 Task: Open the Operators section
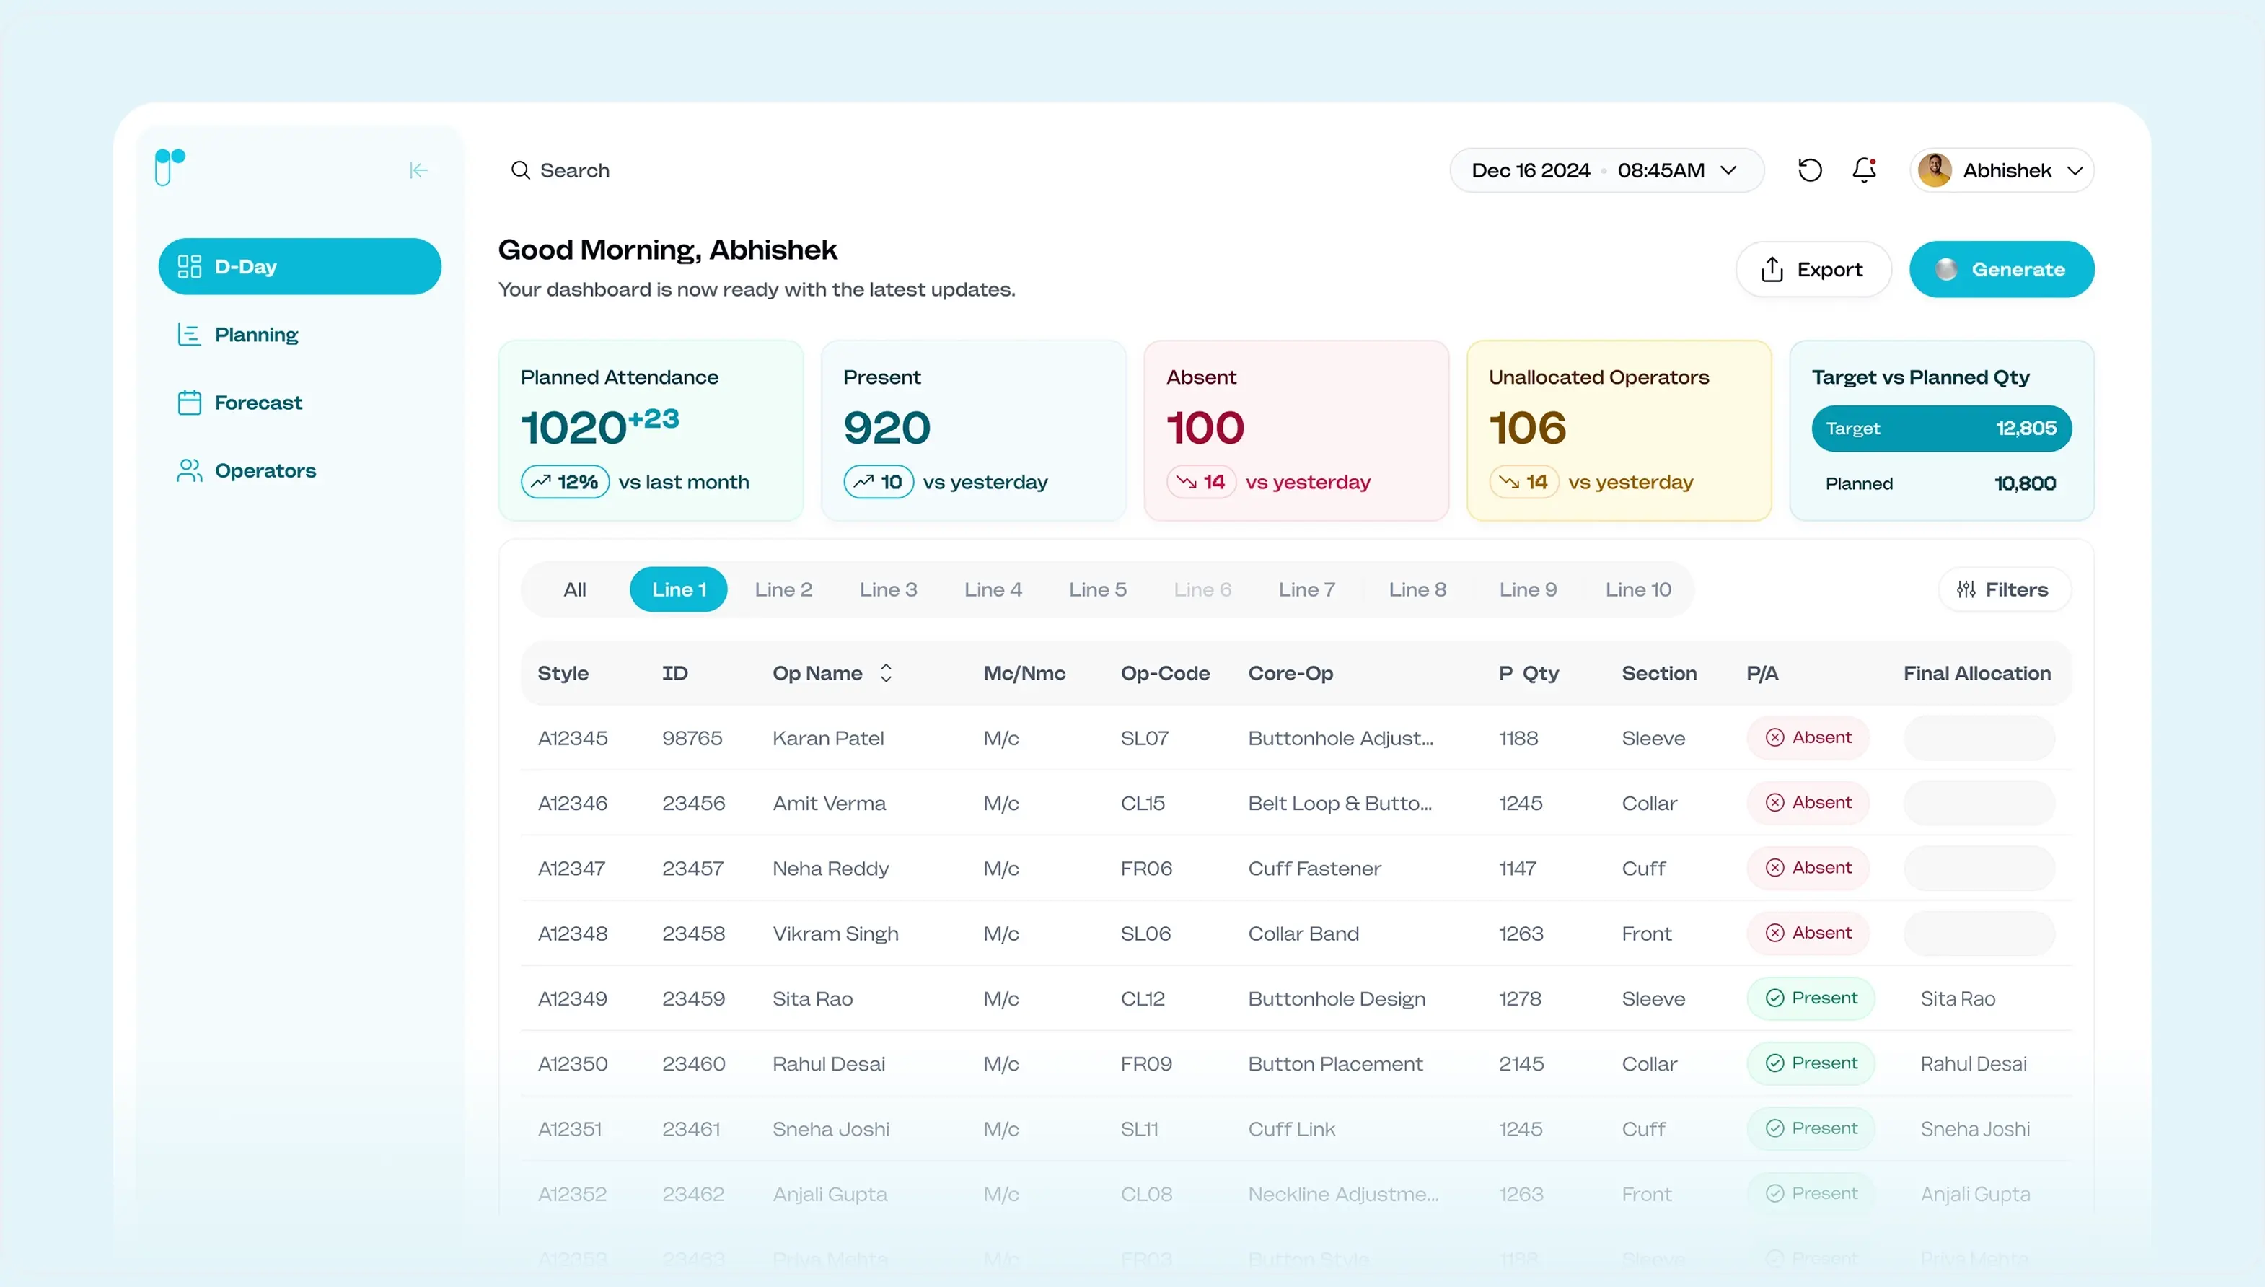coord(264,471)
